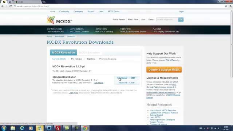Open the Full Details link
Viewport: 233px width, 131px height.
(98, 83)
